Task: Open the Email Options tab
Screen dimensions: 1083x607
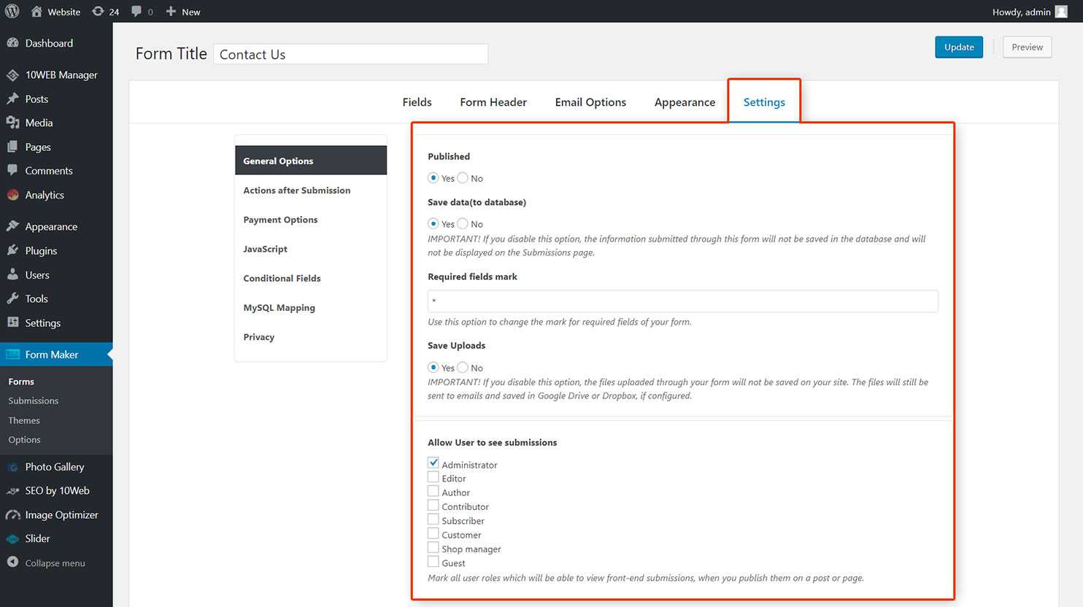Action: tap(590, 102)
